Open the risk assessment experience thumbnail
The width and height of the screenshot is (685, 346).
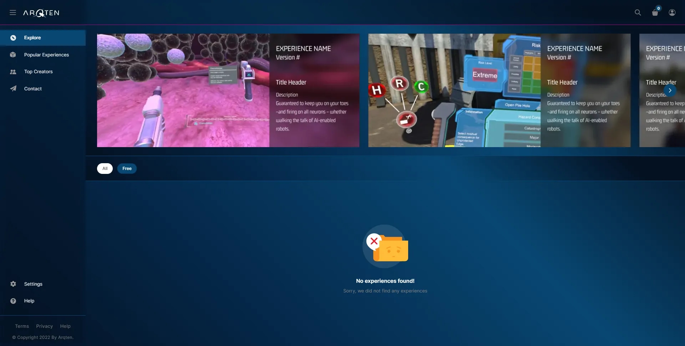point(454,90)
